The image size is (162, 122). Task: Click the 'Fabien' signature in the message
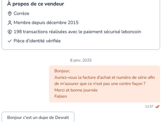pos(60,96)
